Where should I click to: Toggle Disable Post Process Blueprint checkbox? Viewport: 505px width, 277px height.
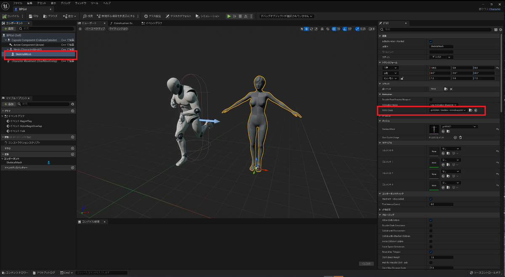click(431, 99)
